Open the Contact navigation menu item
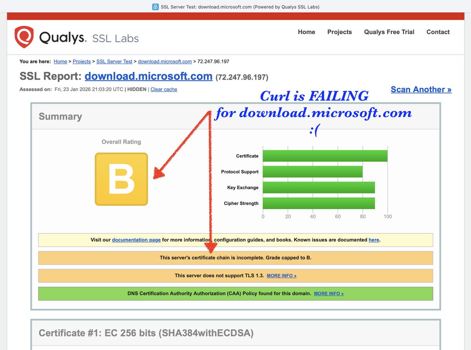This screenshot has width=471, height=350. pos(438,32)
